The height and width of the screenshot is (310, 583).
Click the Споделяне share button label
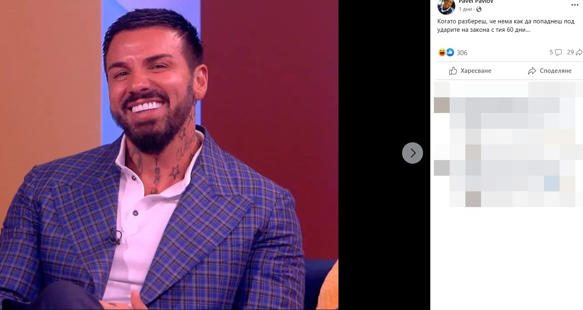pos(556,71)
